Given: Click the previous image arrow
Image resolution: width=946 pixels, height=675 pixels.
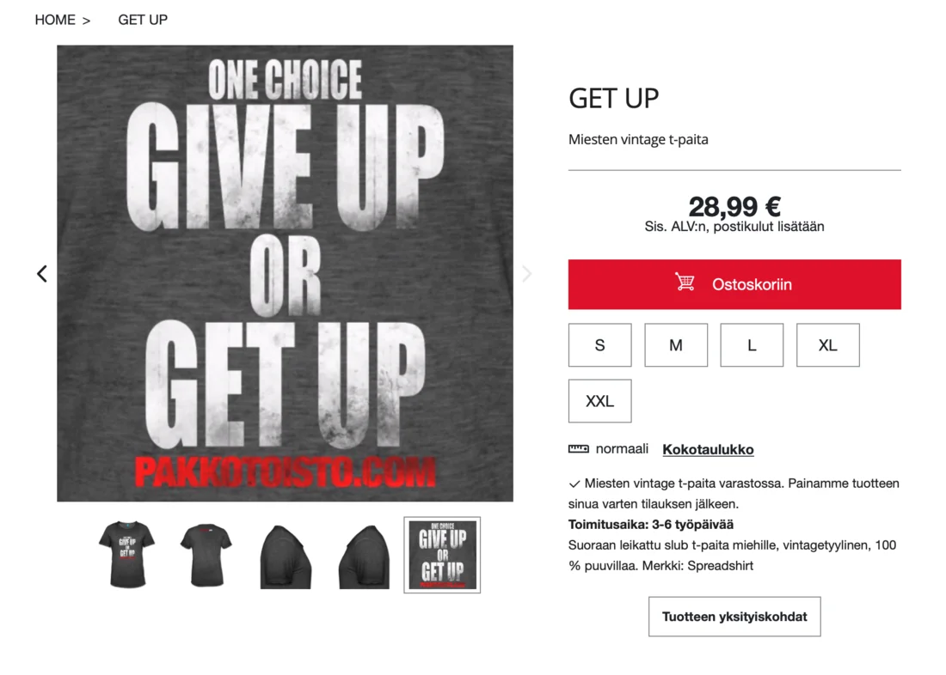Looking at the screenshot, I should pyautogui.click(x=41, y=274).
